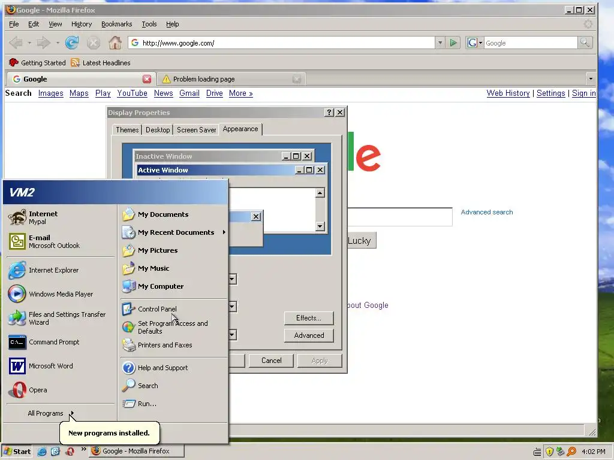Launch Microsoft Outlook E-mail entry

click(61, 241)
